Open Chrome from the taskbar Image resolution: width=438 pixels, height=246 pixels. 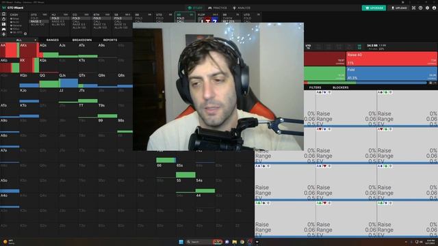click(242, 242)
